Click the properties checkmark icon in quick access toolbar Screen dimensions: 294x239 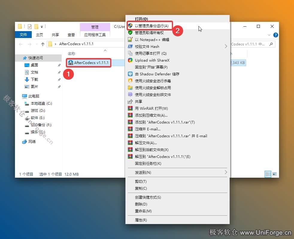(30, 27)
